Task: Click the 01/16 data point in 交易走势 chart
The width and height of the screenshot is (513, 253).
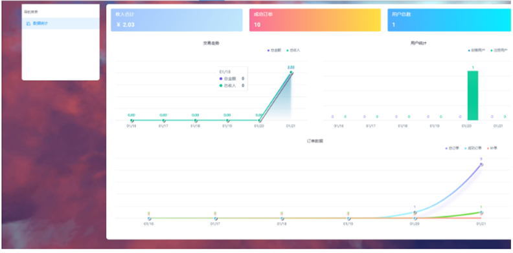Action: point(132,120)
